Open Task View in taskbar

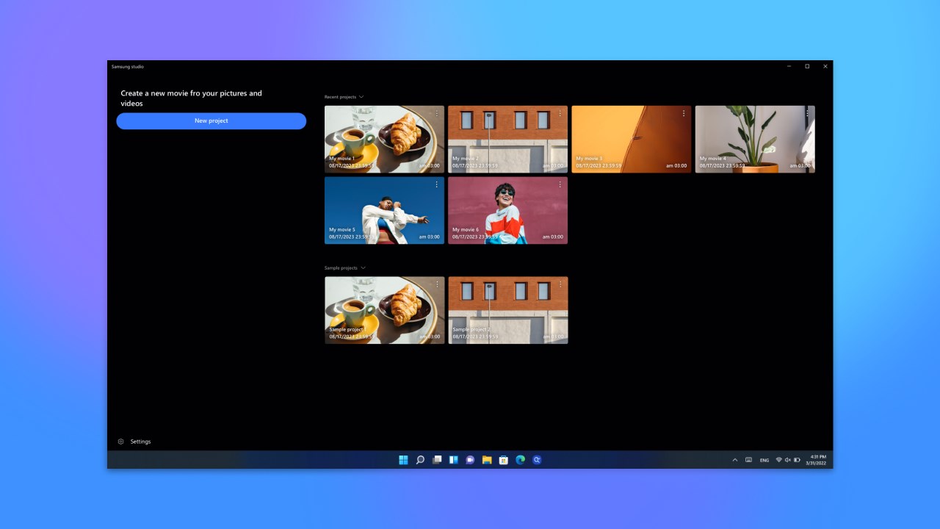pyautogui.click(x=437, y=460)
